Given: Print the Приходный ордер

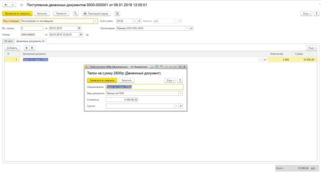Looking at the screenshot, I should 96,14.
